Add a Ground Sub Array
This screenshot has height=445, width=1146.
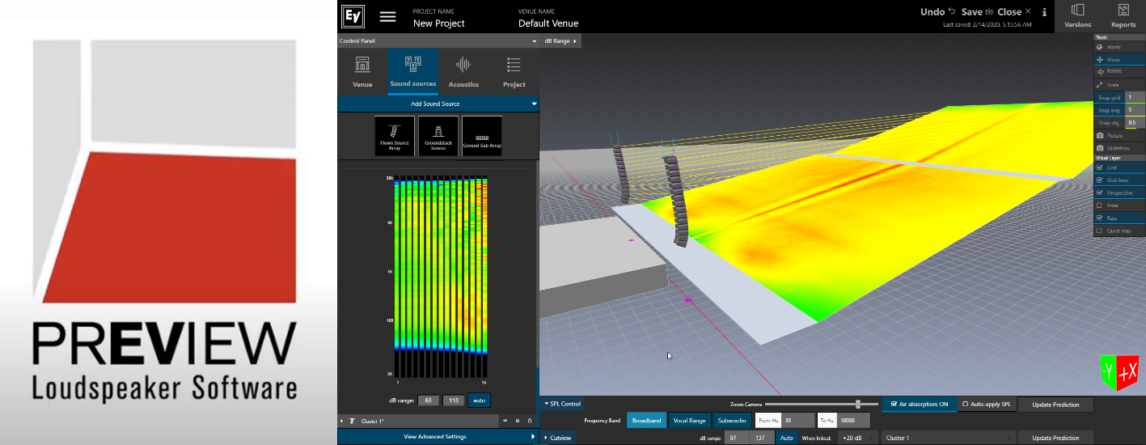point(482,136)
